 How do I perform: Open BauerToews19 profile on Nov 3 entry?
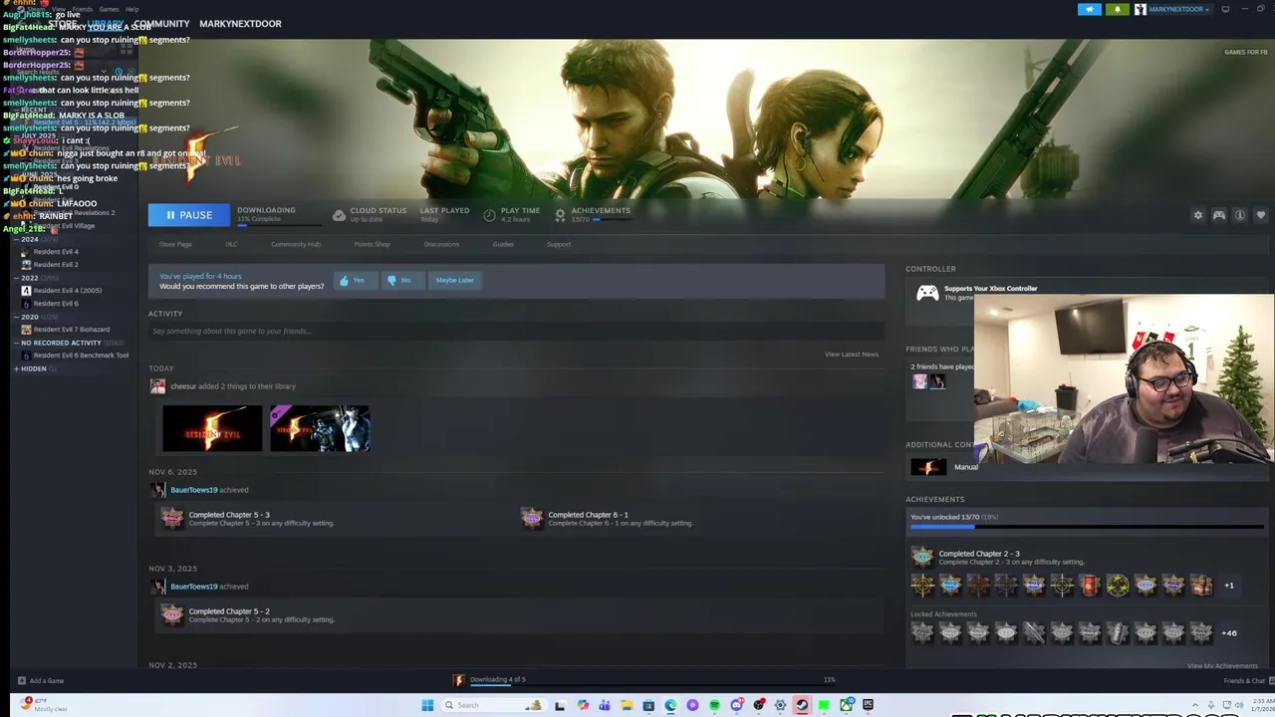point(193,587)
